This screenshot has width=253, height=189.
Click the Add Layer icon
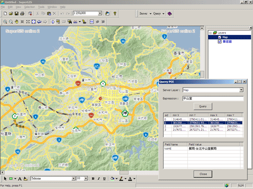click(x=30, y=13)
